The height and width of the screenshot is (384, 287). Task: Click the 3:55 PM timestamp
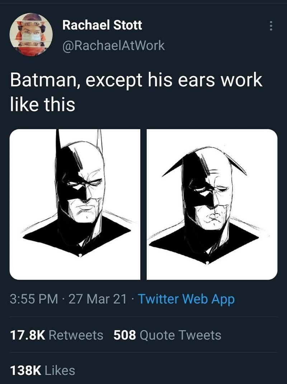(33, 299)
